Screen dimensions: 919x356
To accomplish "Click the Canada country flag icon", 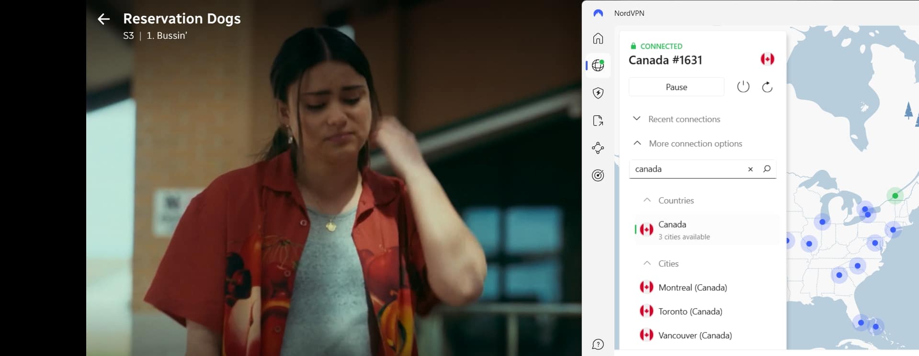I will [x=647, y=230].
